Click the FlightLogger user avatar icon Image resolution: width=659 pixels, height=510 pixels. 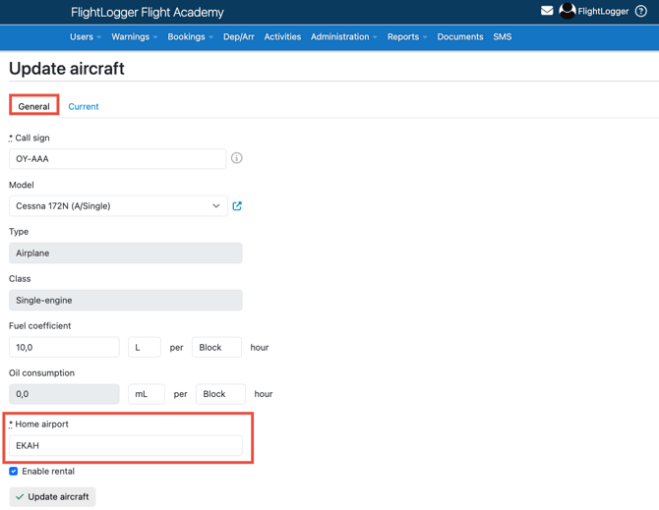click(567, 11)
